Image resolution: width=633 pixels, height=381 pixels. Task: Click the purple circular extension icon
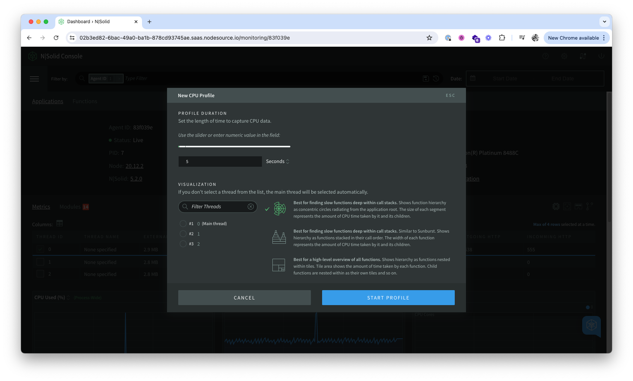pyautogui.click(x=461, y=38)
